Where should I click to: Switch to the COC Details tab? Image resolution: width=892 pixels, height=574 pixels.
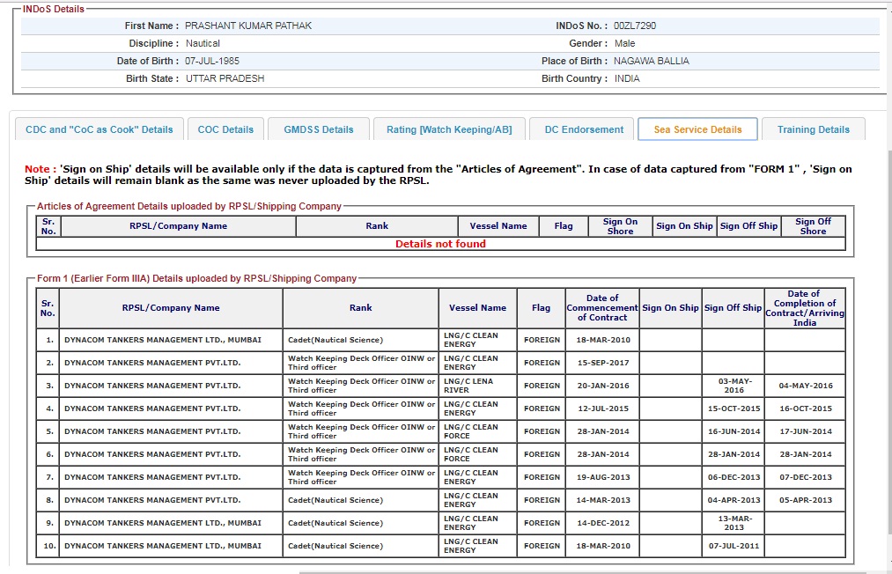click(225, 129)
